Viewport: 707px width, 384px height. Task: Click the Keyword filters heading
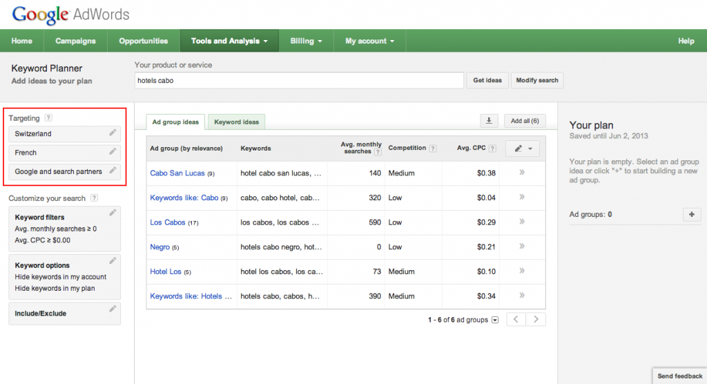[39, 217]
